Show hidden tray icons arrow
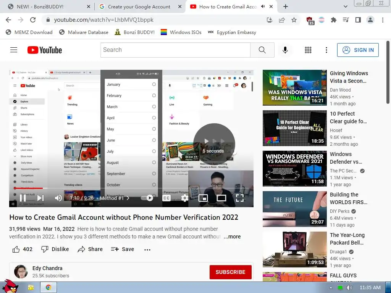 [331, 288]
